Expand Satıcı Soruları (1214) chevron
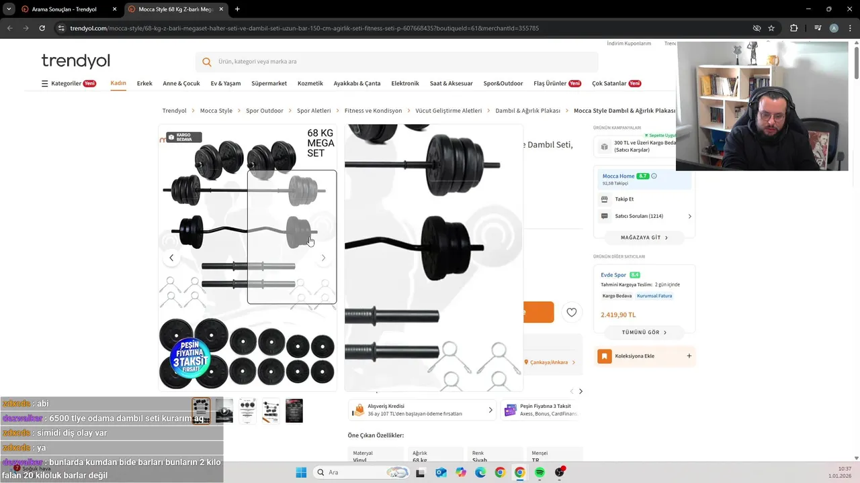Screen dimensions: 860x483 tap(689, 216)
